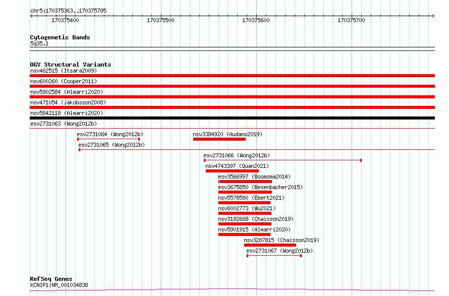Open esv3566997 (Boomsma2014) label
449x296 pixels.
(254, 176)
